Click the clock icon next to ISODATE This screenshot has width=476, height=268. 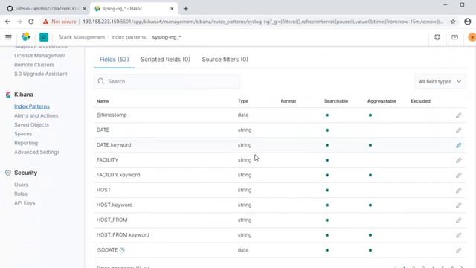[122, 250]
